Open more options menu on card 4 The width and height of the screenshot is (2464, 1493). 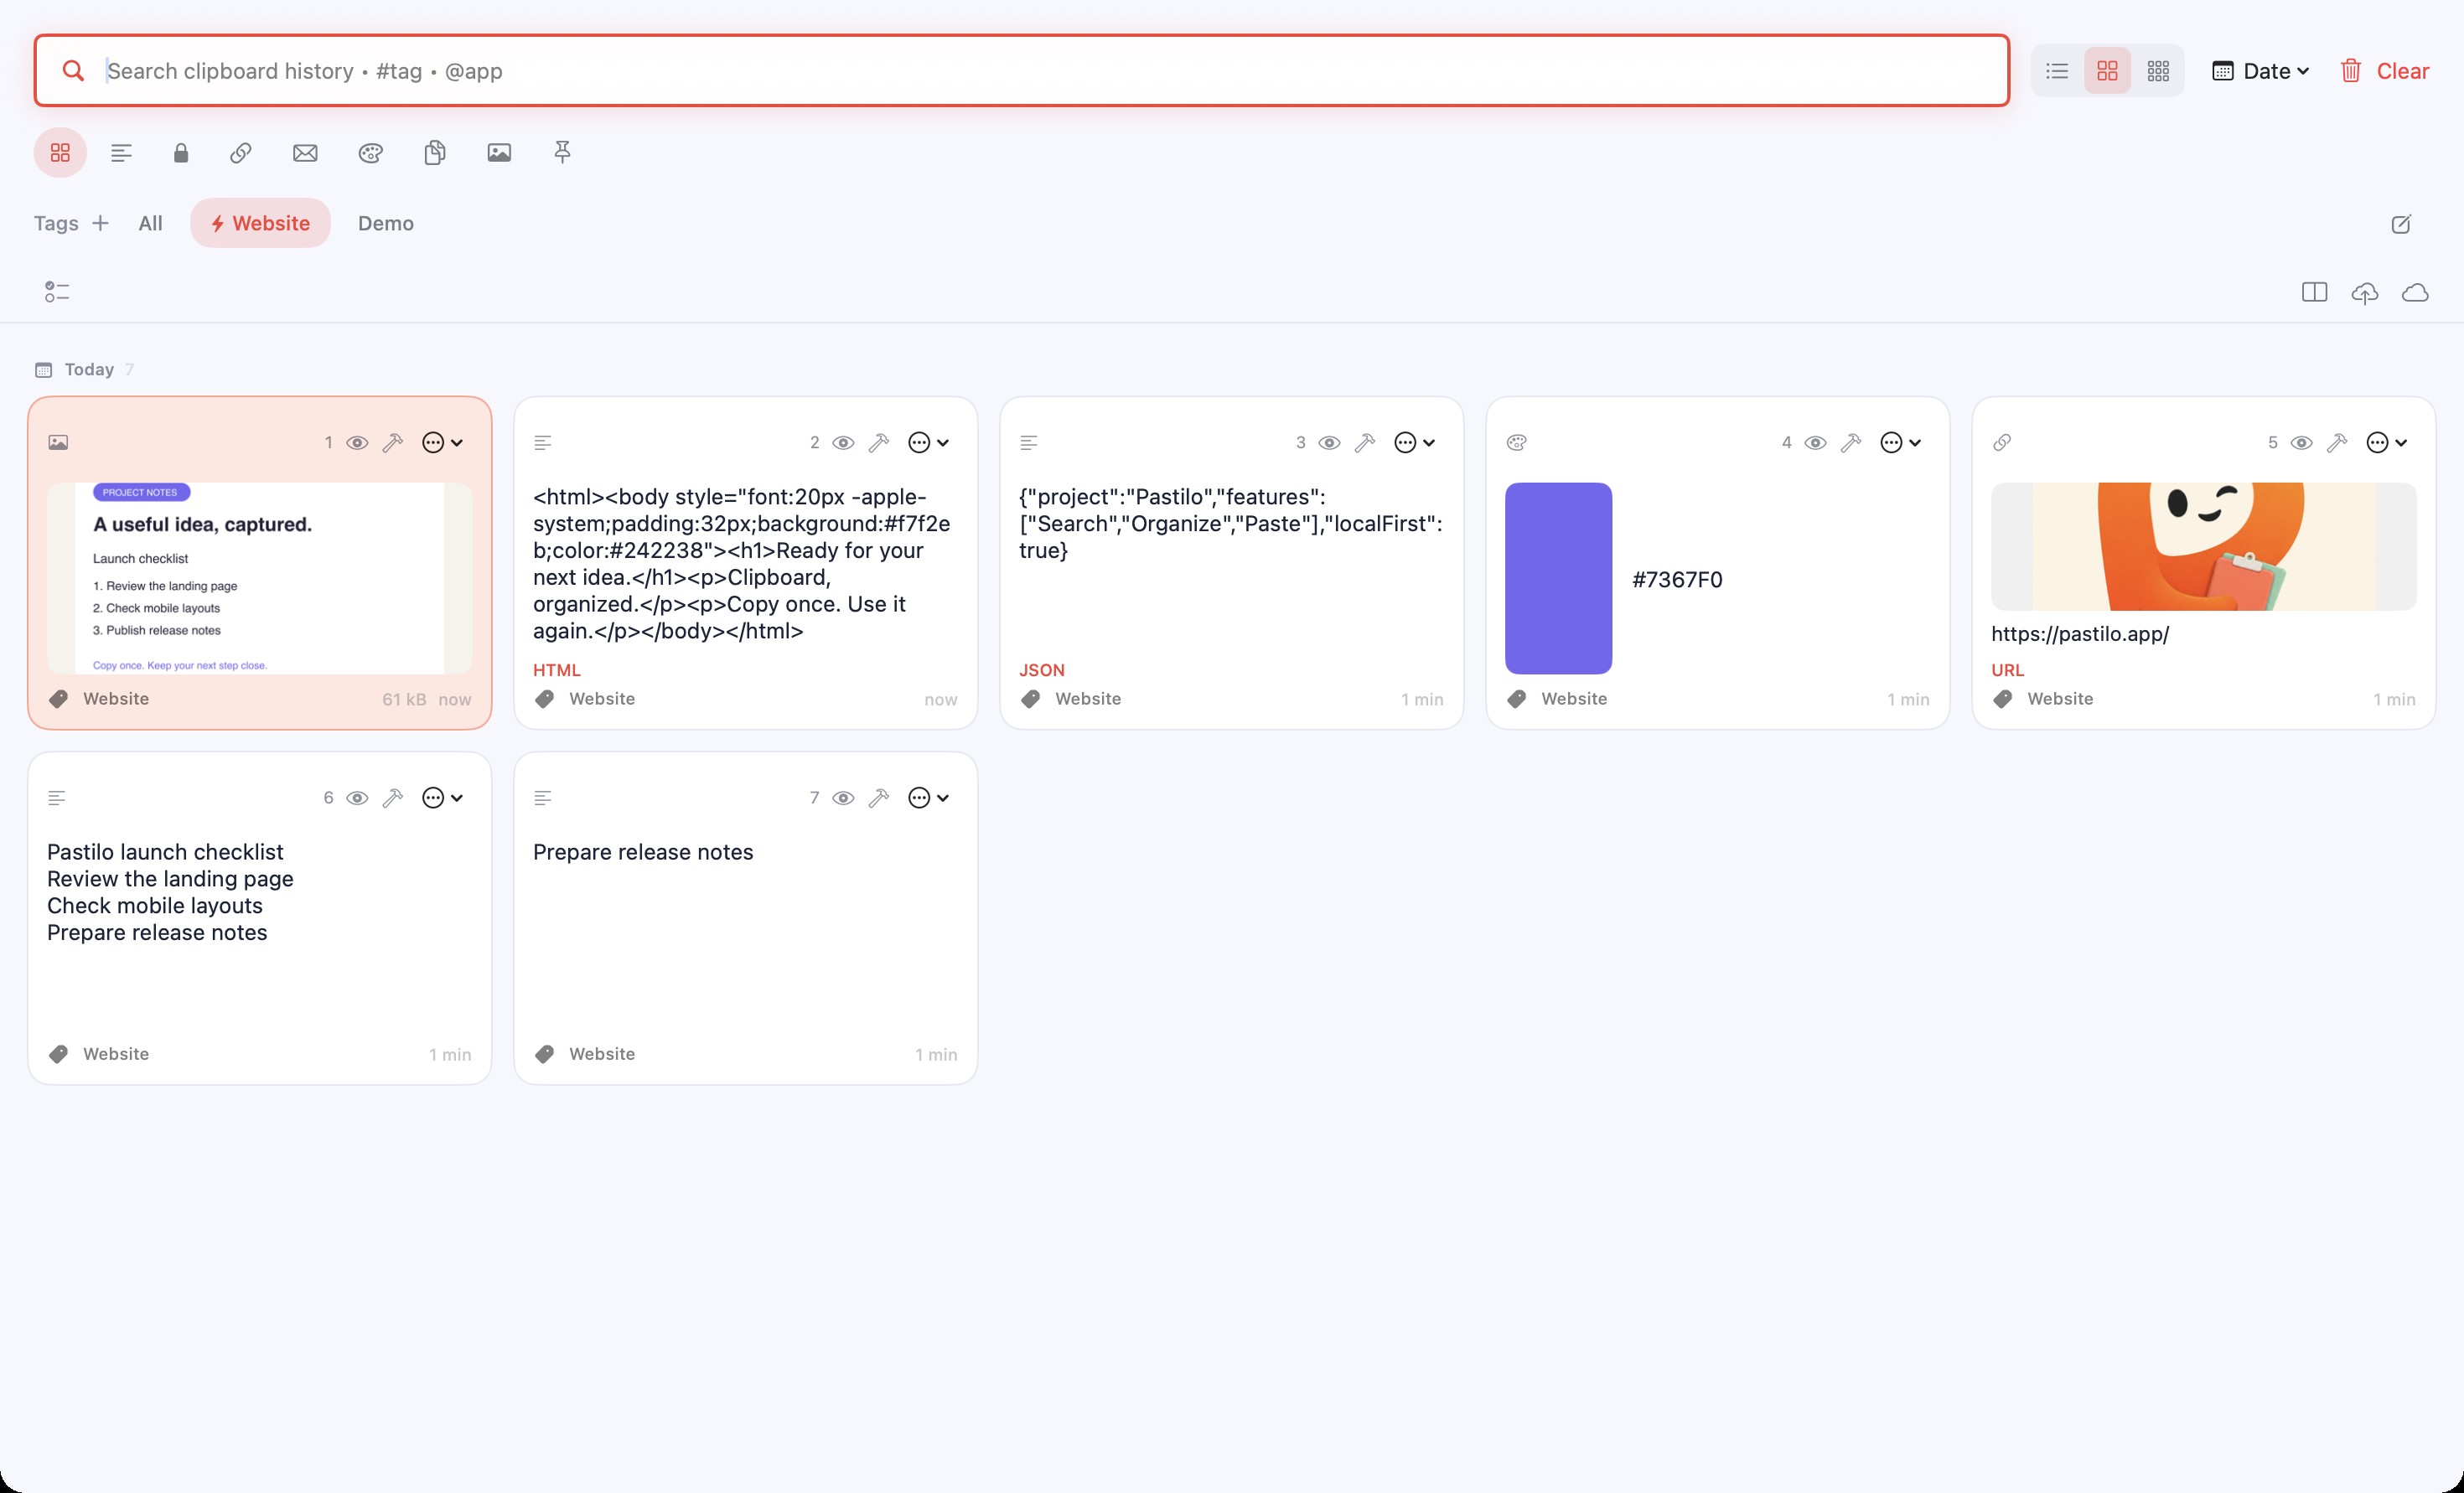coord(1900,442)
